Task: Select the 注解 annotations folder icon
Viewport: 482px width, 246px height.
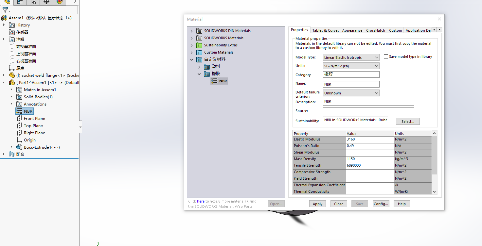Action: click(x=12, y=40)
